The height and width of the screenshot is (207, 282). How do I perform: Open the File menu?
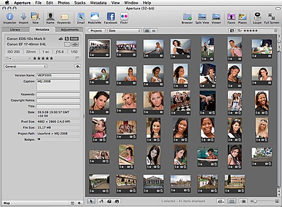[x=38, y=3]
